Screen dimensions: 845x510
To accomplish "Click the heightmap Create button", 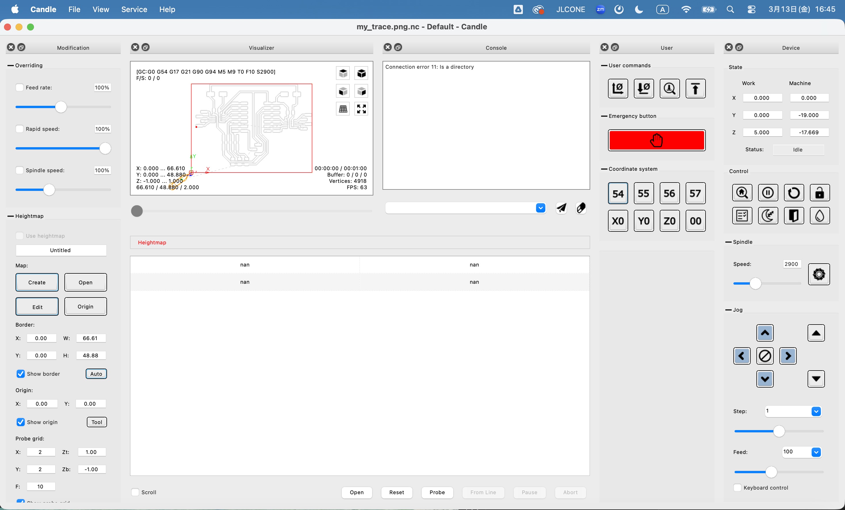I will point(37,282).
